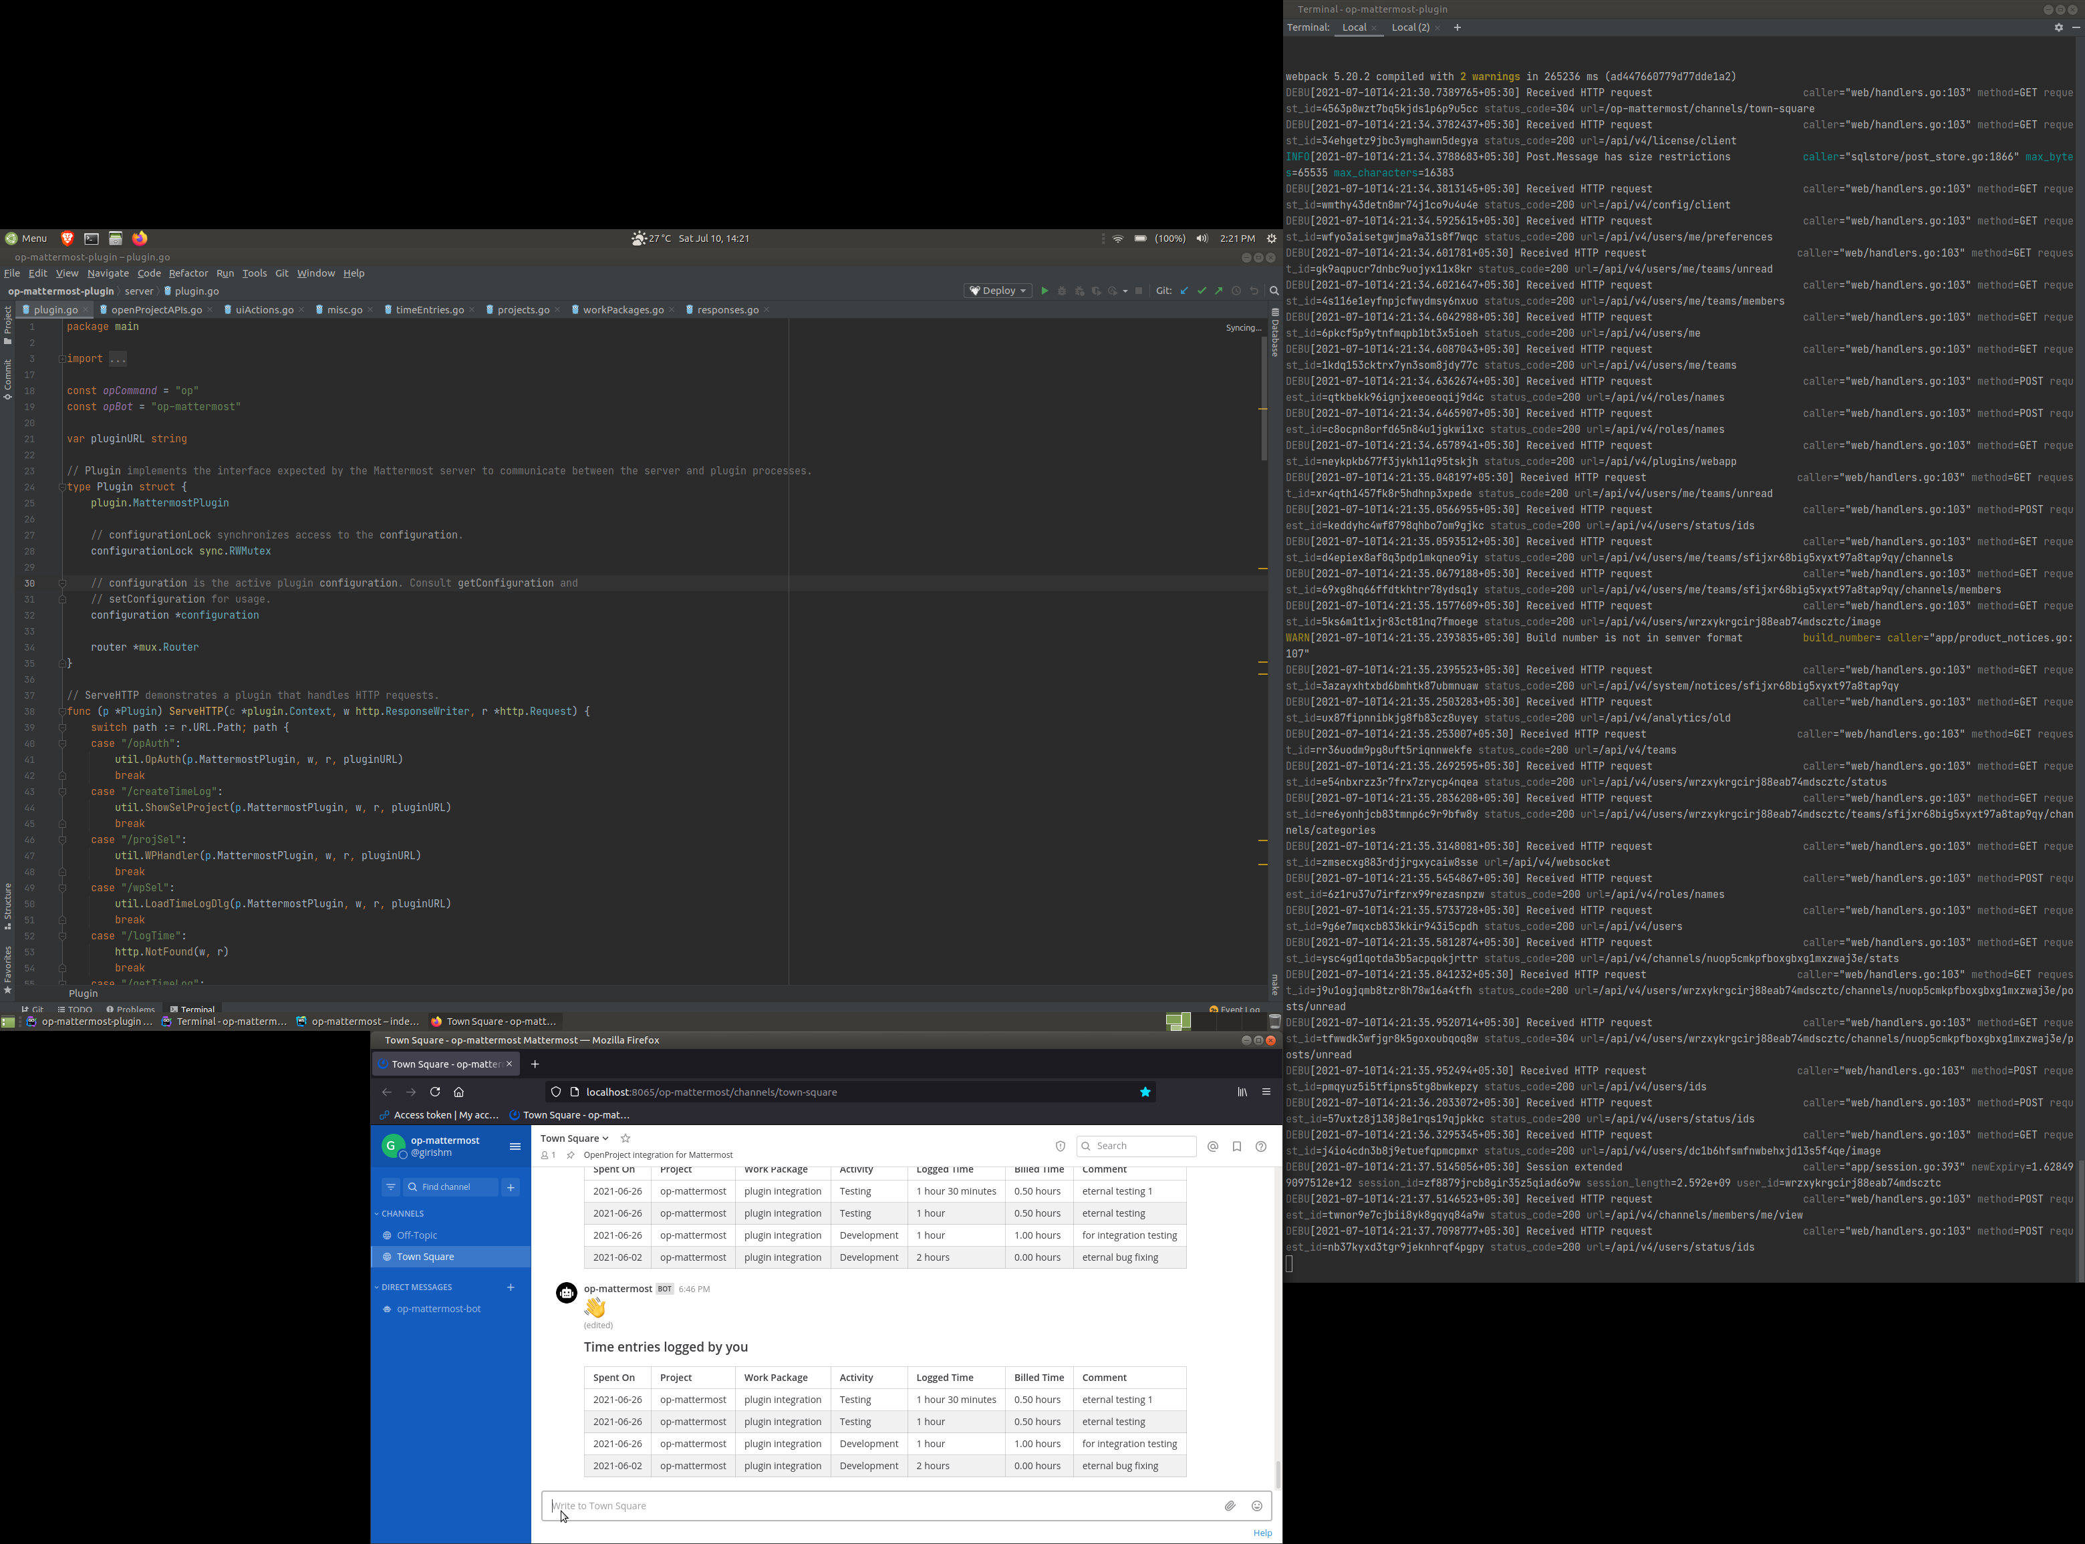Expand folded import block on line 3

point(61,359)
